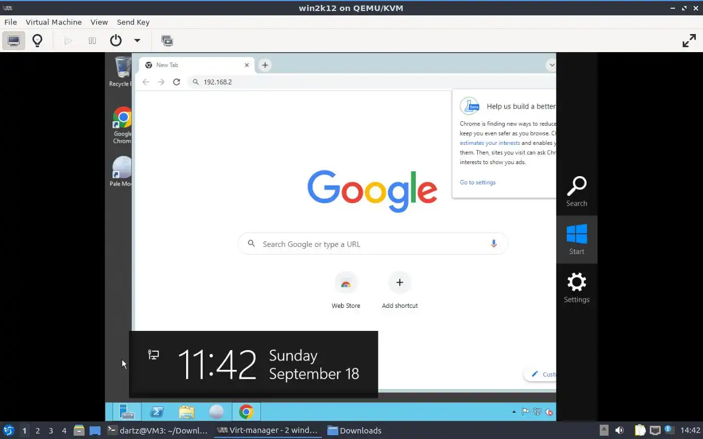Click Add shortcut button
703x439 pixels.
tap(399, 291)
